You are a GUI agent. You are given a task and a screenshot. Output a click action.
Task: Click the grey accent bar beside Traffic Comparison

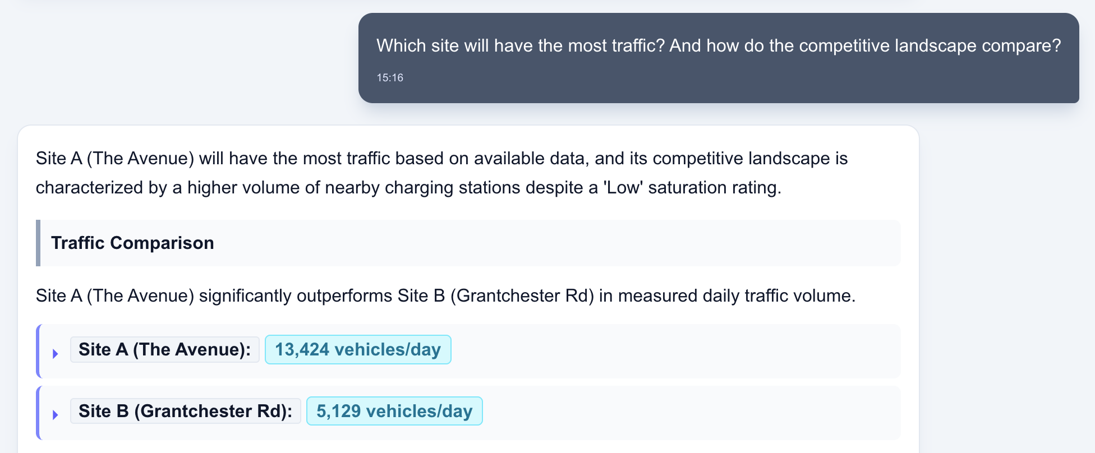tap(38, 243)
